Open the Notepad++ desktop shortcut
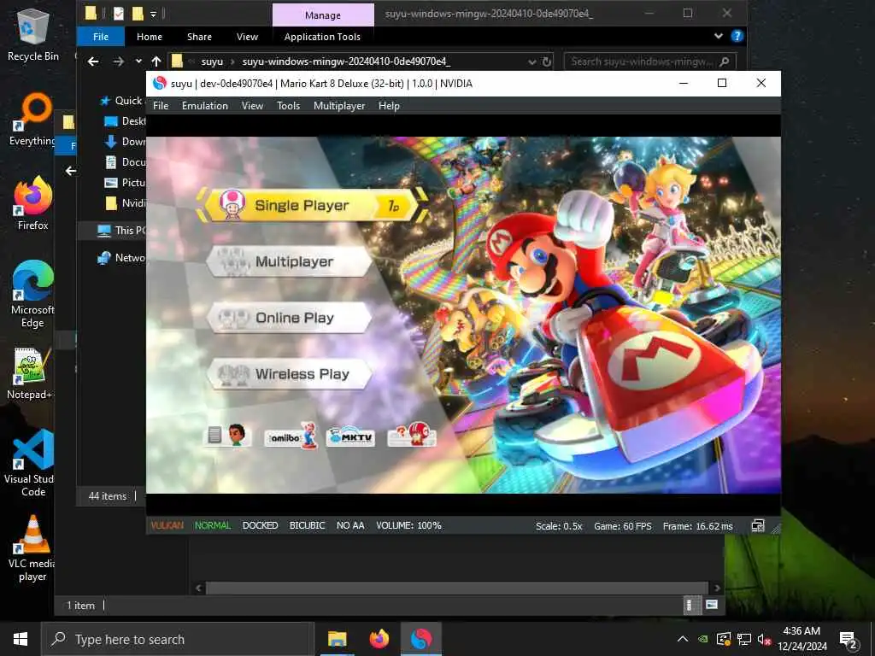 coord(31,373)
